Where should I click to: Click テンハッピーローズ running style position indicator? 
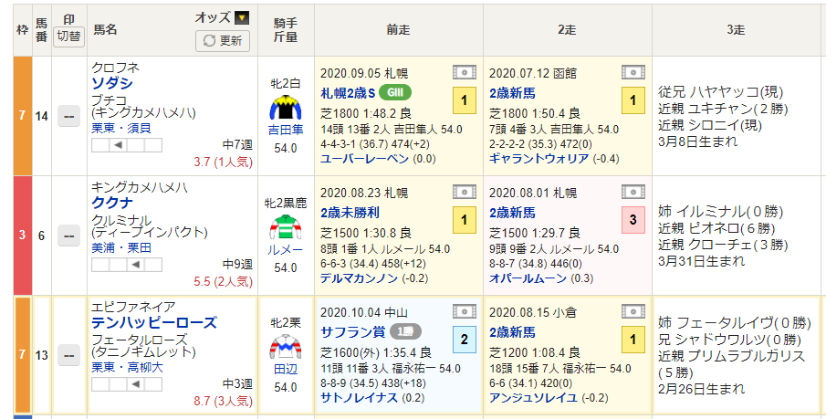127,384
